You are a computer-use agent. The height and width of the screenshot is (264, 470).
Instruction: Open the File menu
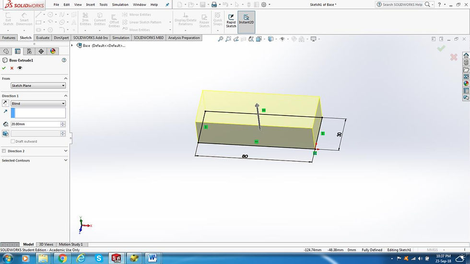(56, 4)
